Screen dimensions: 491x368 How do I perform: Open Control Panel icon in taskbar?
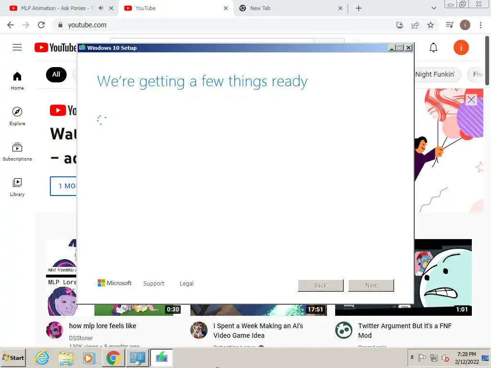click(137, 358)
